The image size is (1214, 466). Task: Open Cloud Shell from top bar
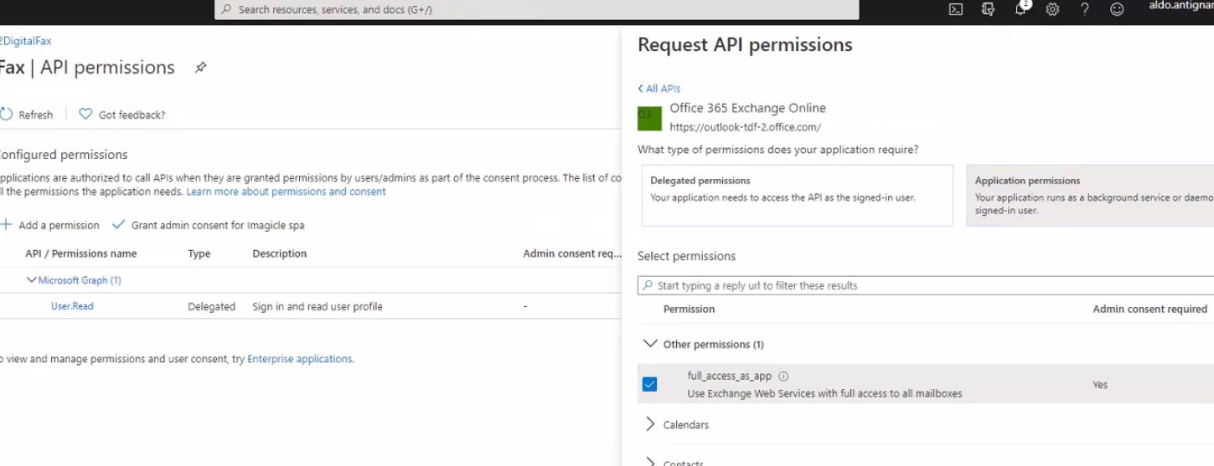pos(955,9)
